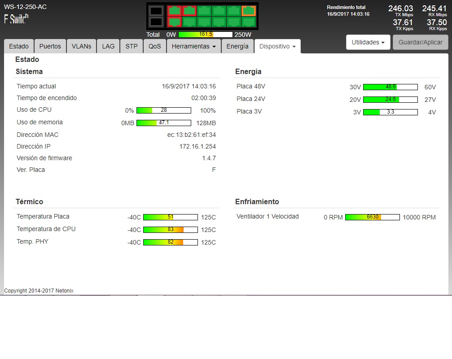Go to the Energía tab
This screenshot has height=359, width=452.
coord(237,46)
